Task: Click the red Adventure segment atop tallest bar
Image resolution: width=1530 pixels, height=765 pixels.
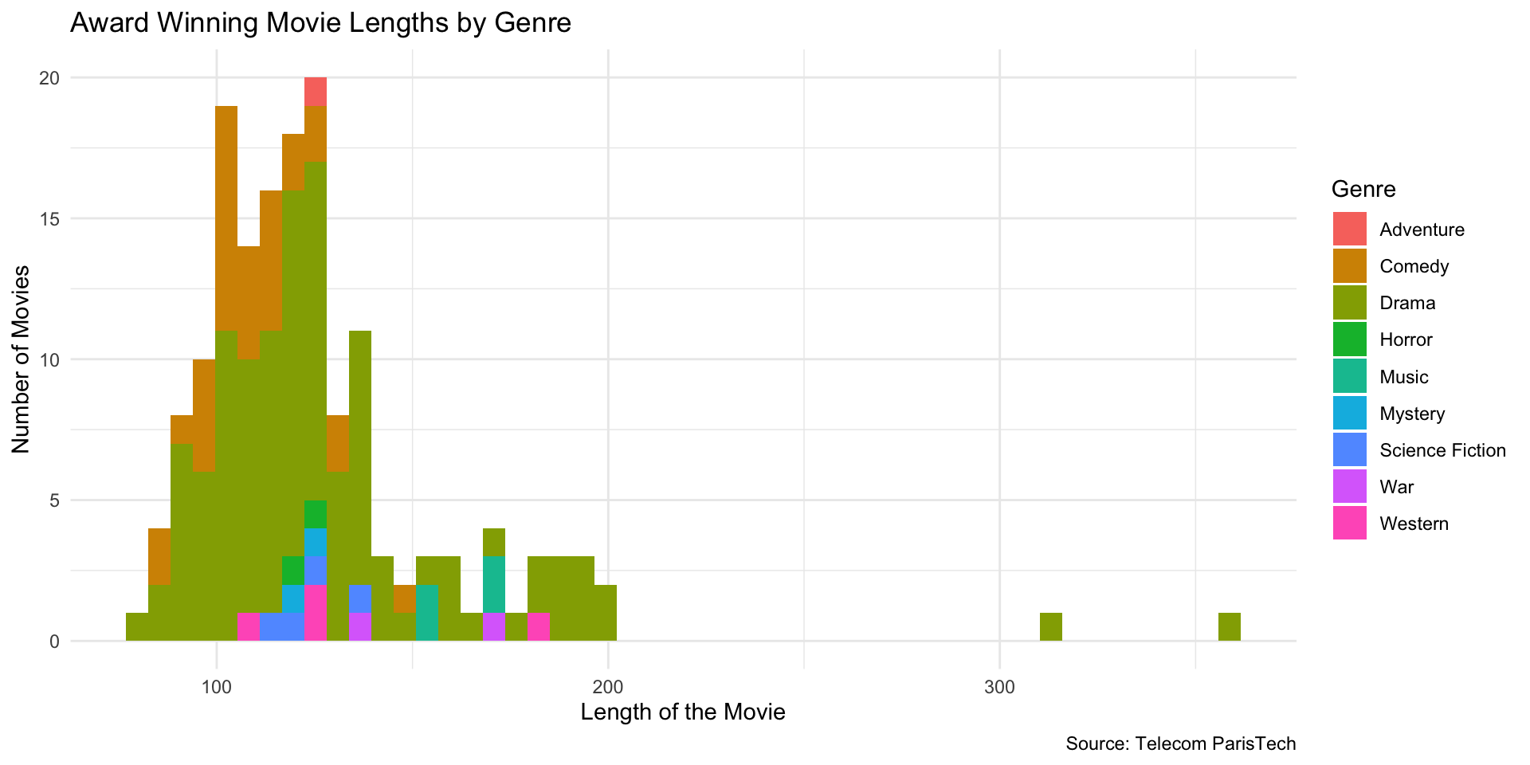Action: click(x=316, y=92)
